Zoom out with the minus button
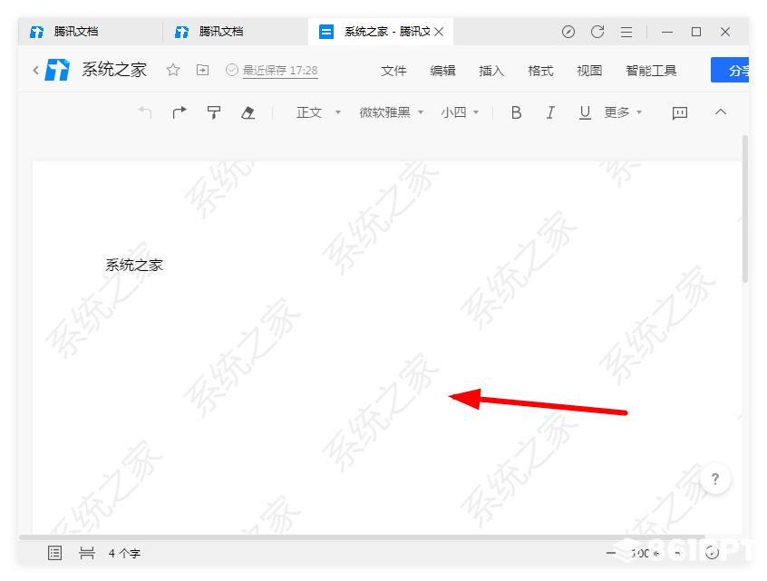This screenshot has height=581, width=767. pyautogui.click(x=611, y=553)
